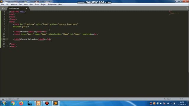
Task: Click line number 8 in the gutter
Action: click(4, 29)
